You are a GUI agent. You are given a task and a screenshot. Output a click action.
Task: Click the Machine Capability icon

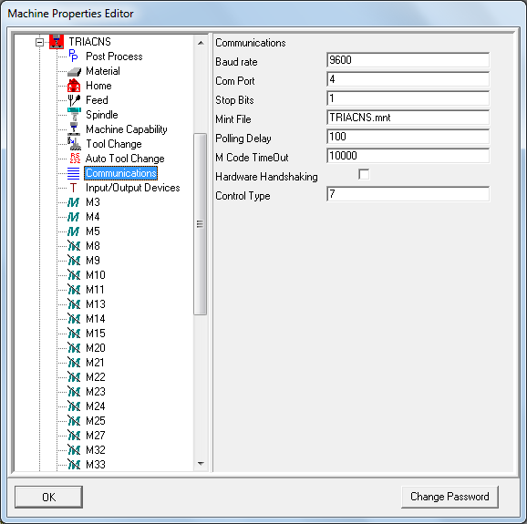[74, 129]
